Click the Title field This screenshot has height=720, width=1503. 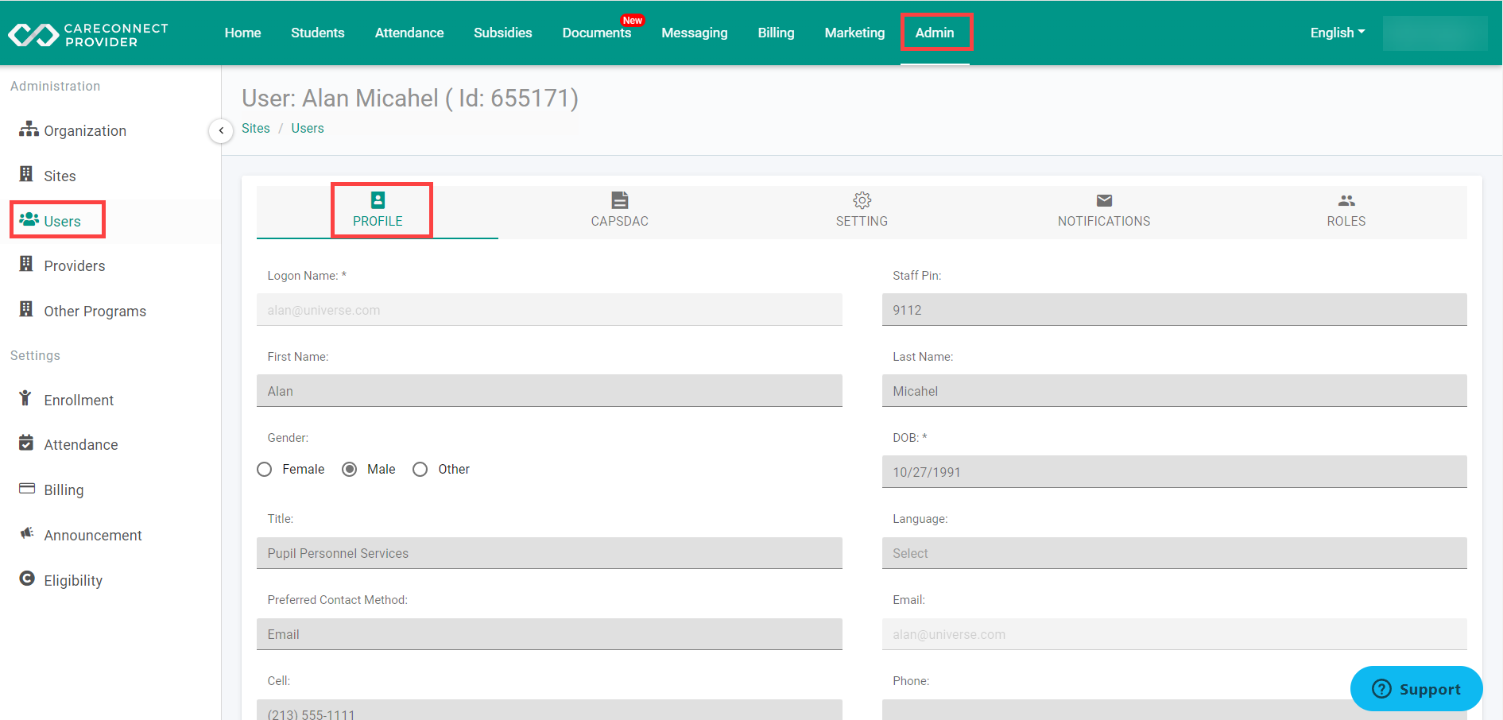pos(549,553)
